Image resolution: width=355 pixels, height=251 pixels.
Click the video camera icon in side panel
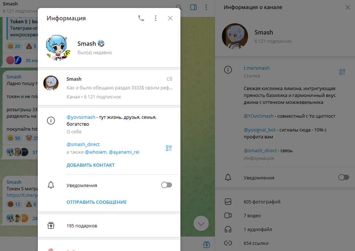tap(228, 215)
